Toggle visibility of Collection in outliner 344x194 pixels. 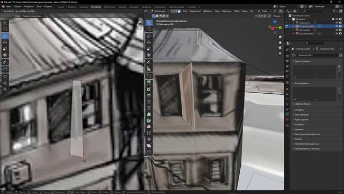tap(336, 19)
